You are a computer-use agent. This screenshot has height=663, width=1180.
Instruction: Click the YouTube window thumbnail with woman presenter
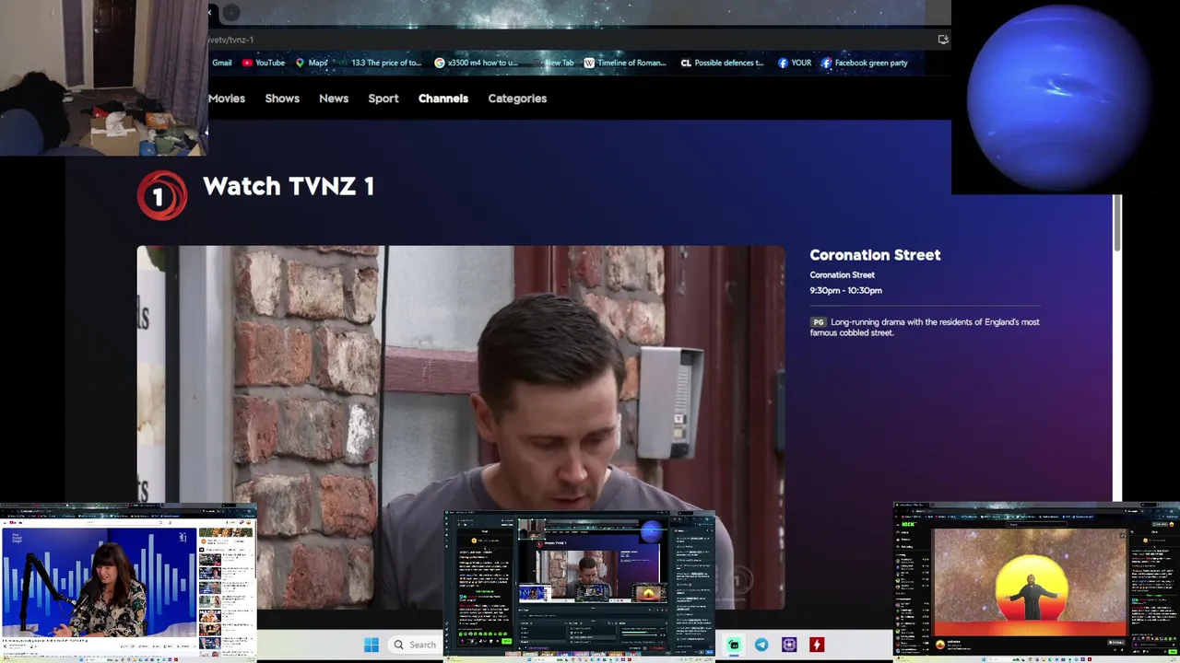point(128,583)
